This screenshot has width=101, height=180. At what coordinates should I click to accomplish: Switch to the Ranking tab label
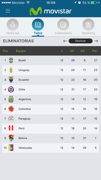tap(89, 33)
